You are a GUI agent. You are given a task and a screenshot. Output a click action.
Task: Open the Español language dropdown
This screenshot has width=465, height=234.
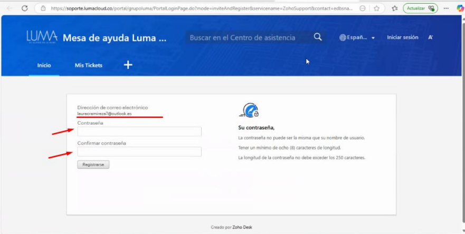click(x=357, y=38)
